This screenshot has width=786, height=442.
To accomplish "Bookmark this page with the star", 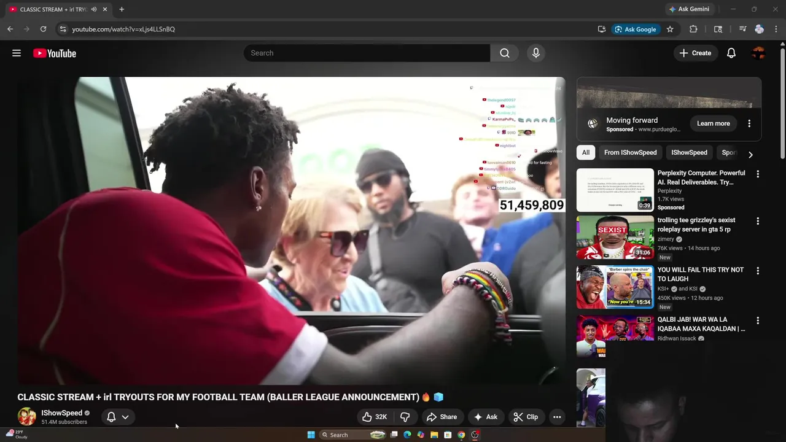I will pos(670,29).
